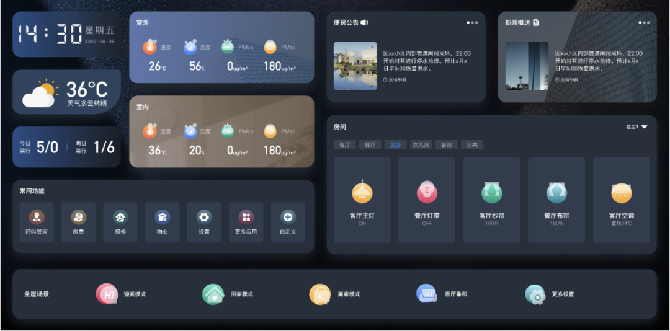The height and width of the screenshot is (331, 670).
Task: Open the 缴费 payment function
Action: coord(78,218)
